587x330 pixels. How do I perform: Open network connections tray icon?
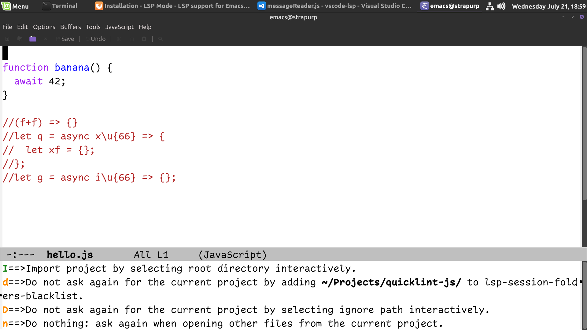tap(490, 6)
